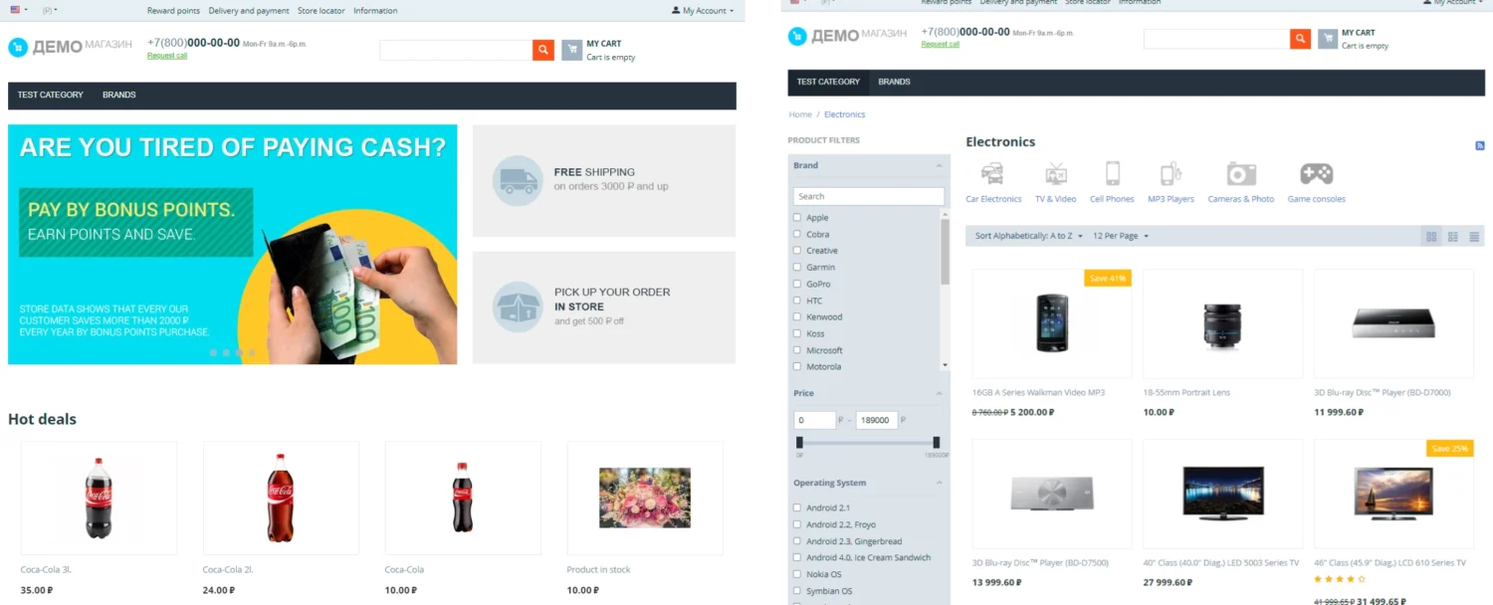The image size is (1493, 605).
Task: Click the store logo on the homepage
Action: tap(70, 47)
